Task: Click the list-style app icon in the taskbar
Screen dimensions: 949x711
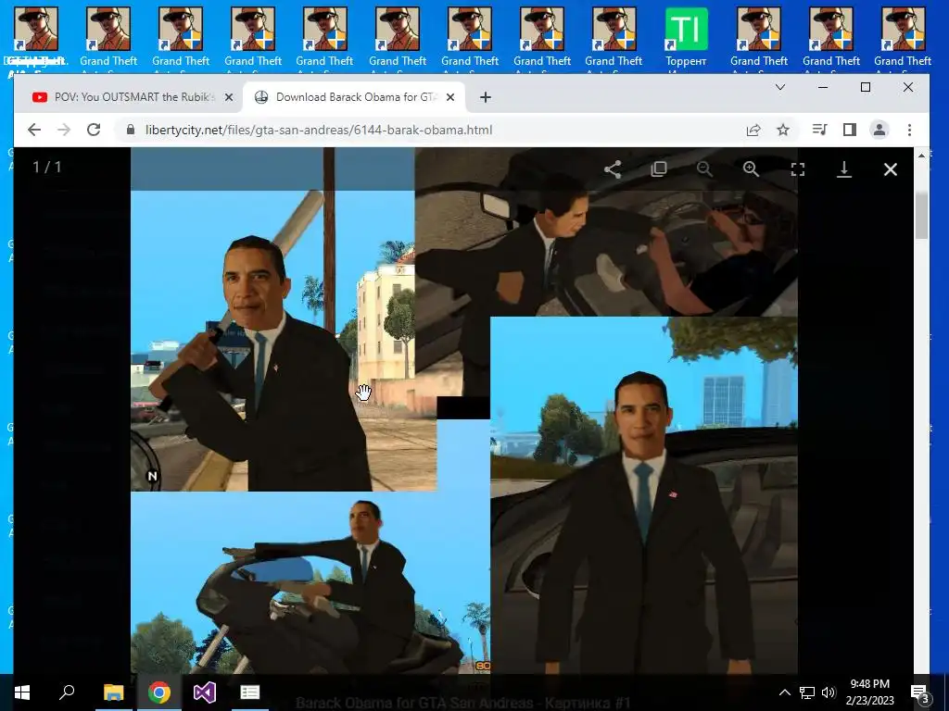Action: (x=250, y=692)
